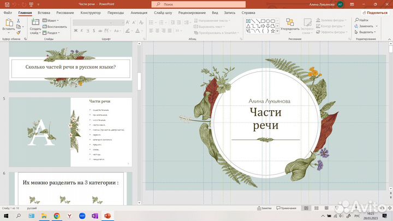Screen dimensions: 393x221
Task: Click the slide title text 'Части речи'
Action: (x=266, y=118)
